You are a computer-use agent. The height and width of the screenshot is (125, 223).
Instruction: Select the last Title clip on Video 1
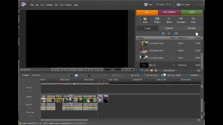pos(106,99)
